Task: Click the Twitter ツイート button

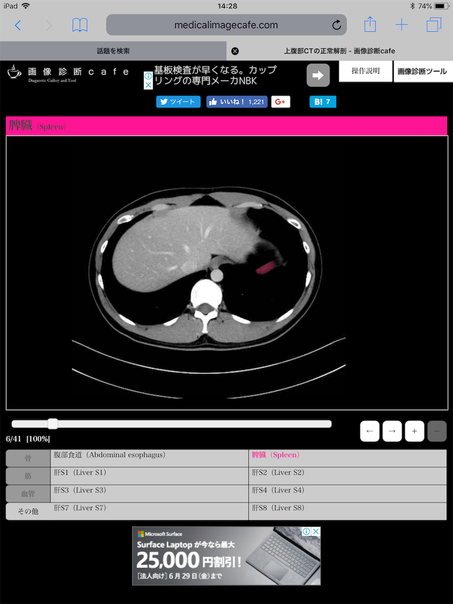Action: (178, 101)
